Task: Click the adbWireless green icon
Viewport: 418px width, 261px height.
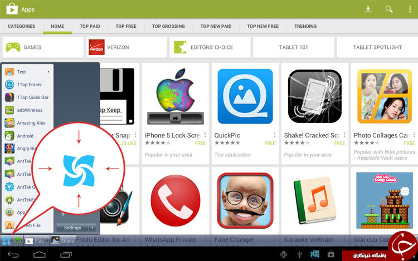Action: coord(9,110)
